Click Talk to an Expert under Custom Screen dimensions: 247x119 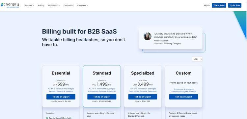coord(183,97)
